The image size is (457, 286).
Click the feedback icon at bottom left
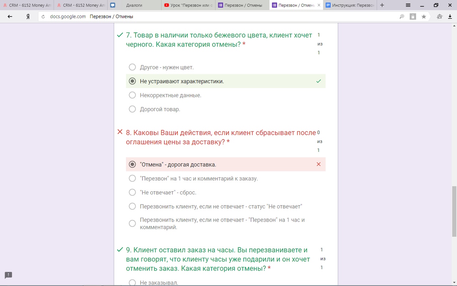[x=9, y=275]
